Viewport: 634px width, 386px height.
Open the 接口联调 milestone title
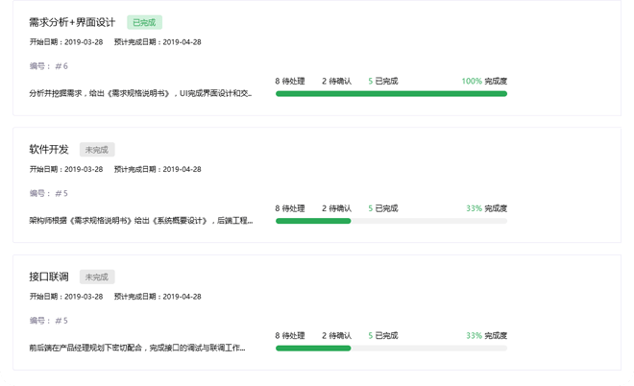(49, 277)
